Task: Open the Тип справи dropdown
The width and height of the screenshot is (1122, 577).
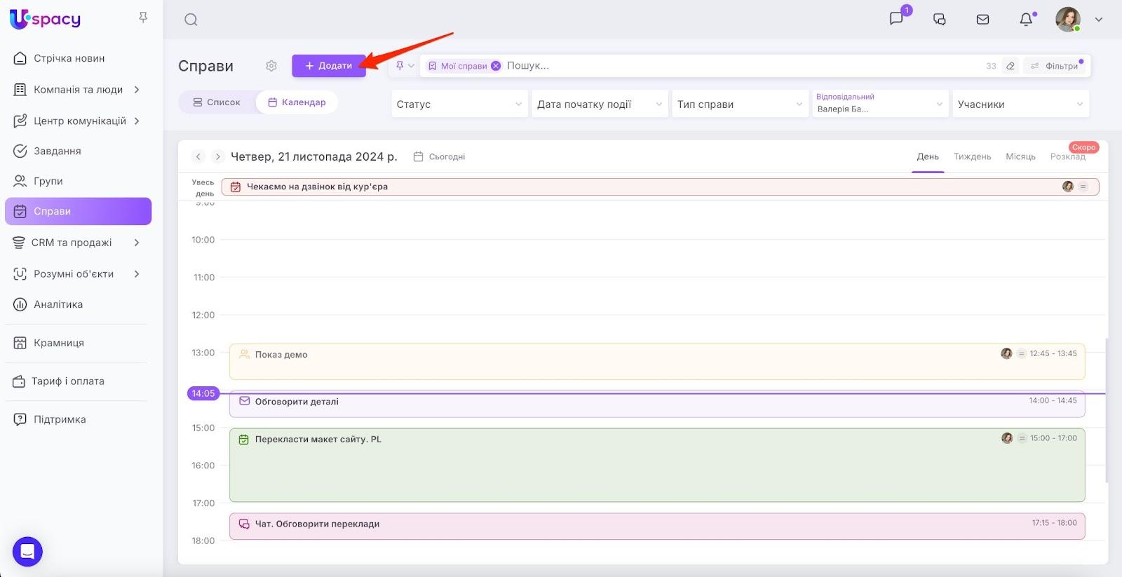Action: click(740, 104)
